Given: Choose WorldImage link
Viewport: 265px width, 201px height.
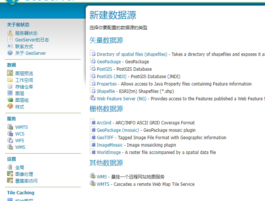Looking at the screenshot, I should click(109, 153).
